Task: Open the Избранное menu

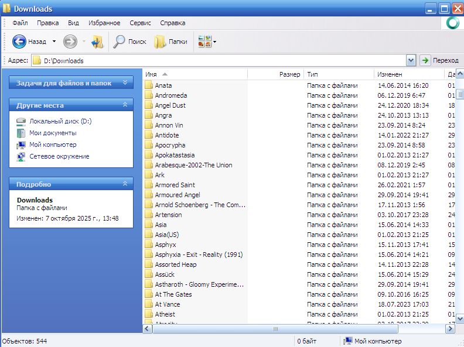Action: point(104,23)
